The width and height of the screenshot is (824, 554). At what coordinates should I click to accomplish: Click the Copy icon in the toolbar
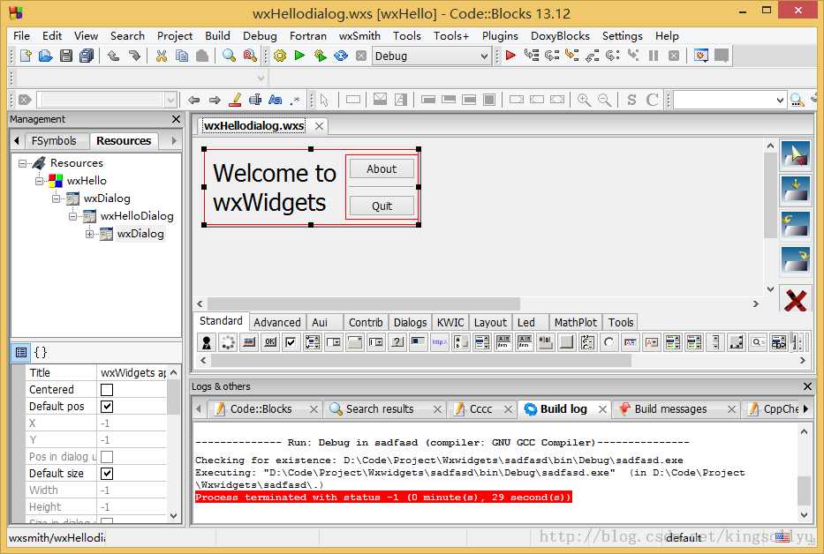click(x=182, y=56)
